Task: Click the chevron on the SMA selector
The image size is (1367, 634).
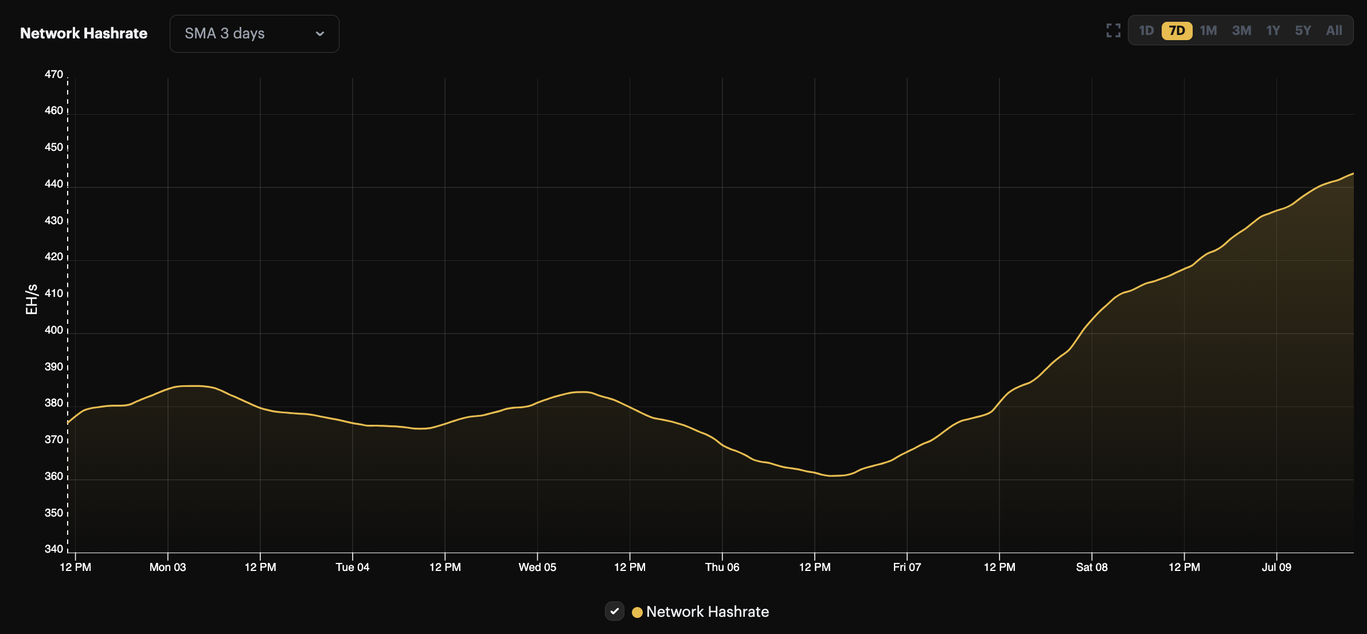Action: pos(320,34)
